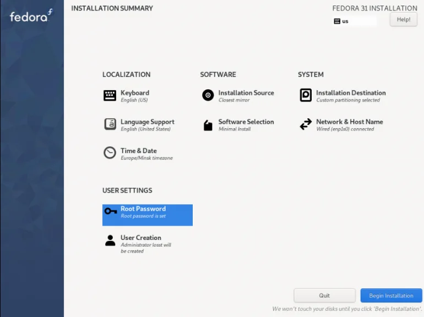Click the Fedora logo in sidebar
424x317 pixels.
(31, 15)
